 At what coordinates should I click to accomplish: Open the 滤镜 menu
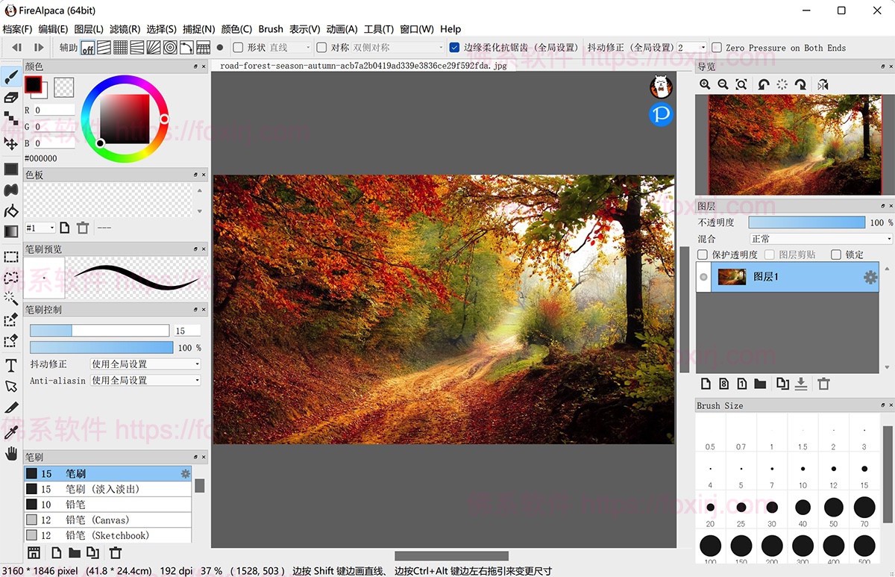[123, 29]
